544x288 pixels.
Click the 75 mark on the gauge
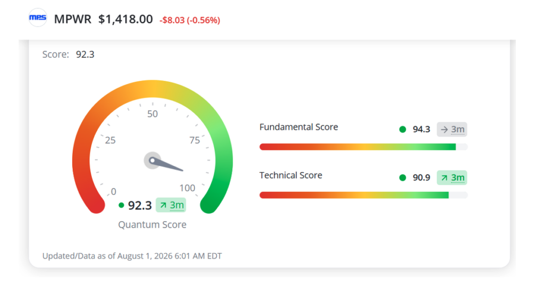point(194,140)
